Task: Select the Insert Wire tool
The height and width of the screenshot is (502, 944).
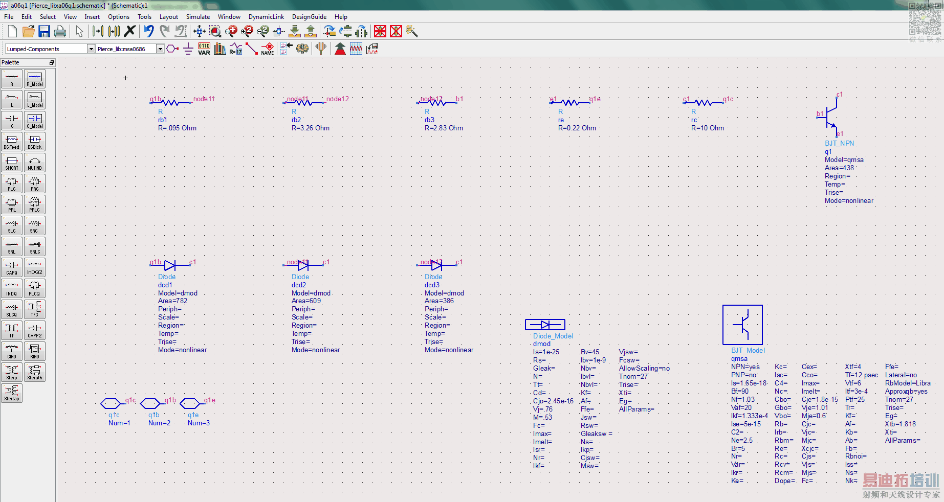Action: (251, 49)
